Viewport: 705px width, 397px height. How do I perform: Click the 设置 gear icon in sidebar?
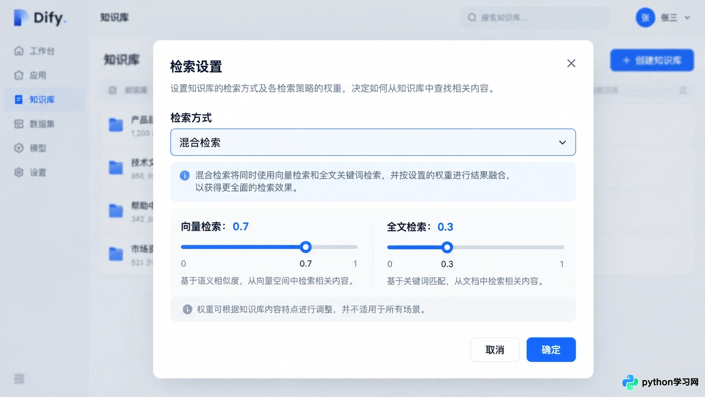click(x=19, y=172)
